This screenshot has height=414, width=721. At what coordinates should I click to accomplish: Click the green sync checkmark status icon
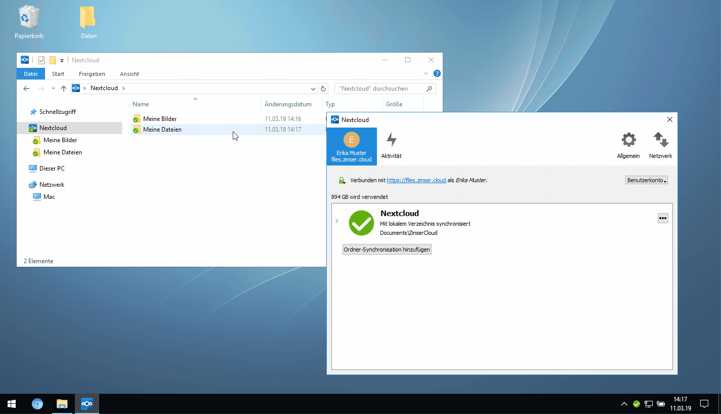(361, 223)
